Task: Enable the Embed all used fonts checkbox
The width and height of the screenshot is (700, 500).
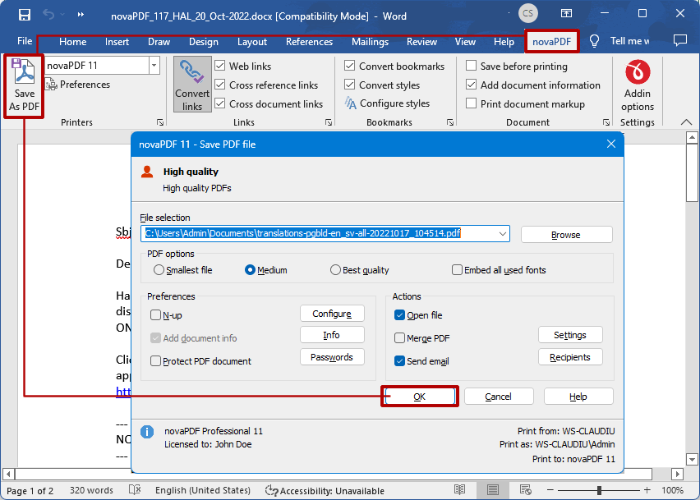Action: [457, 269]
